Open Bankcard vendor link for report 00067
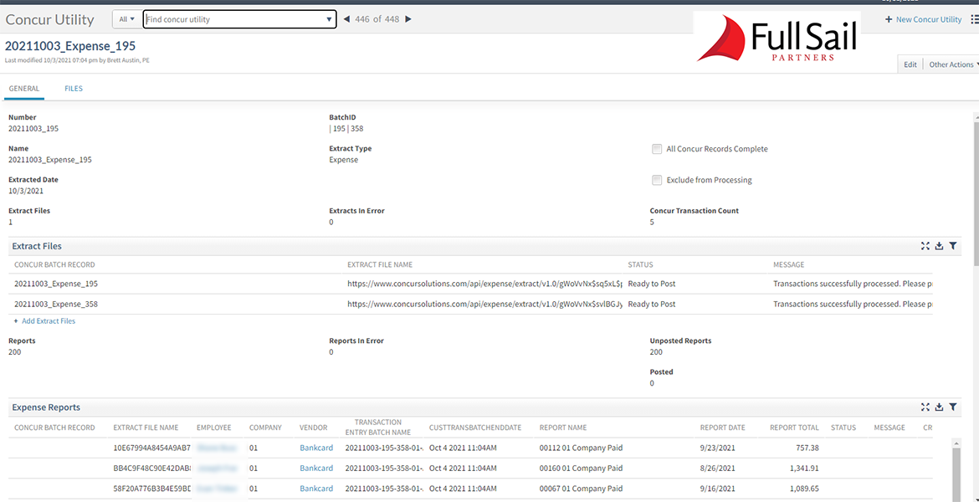This screenshot has height=502, width=979. point(316,489)
